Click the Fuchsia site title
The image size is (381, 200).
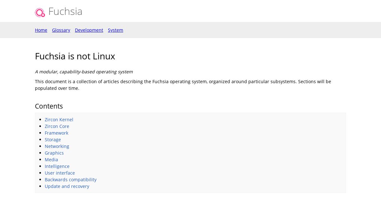(65, 11)
